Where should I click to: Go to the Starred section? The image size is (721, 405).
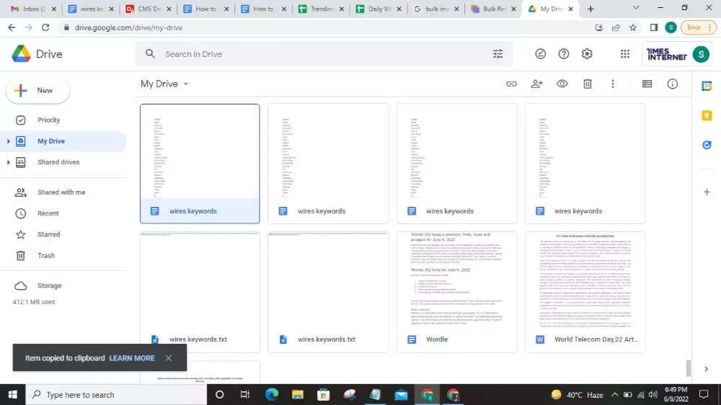48,234
